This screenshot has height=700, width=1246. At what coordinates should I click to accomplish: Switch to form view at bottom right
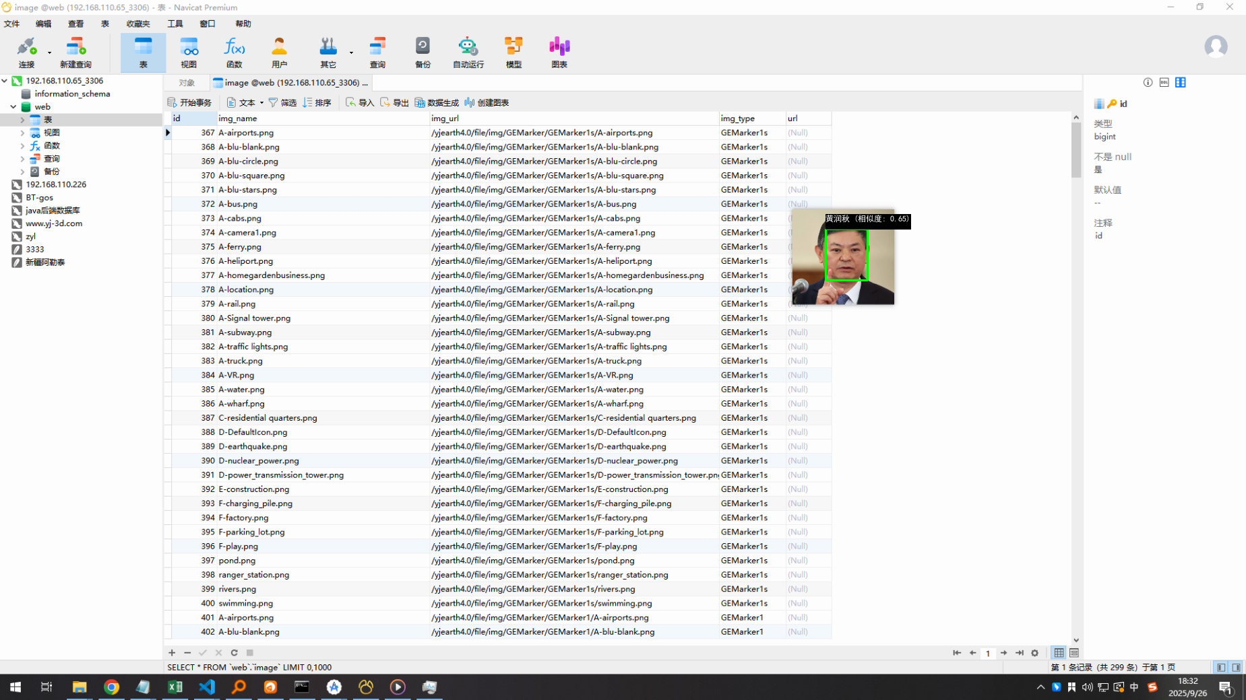point(1074,653)
